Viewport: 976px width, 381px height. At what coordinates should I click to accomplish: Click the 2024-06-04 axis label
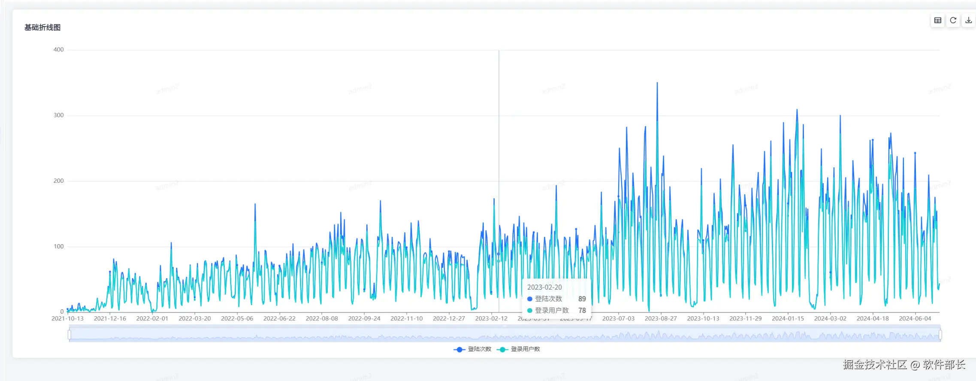pos(915,318)
